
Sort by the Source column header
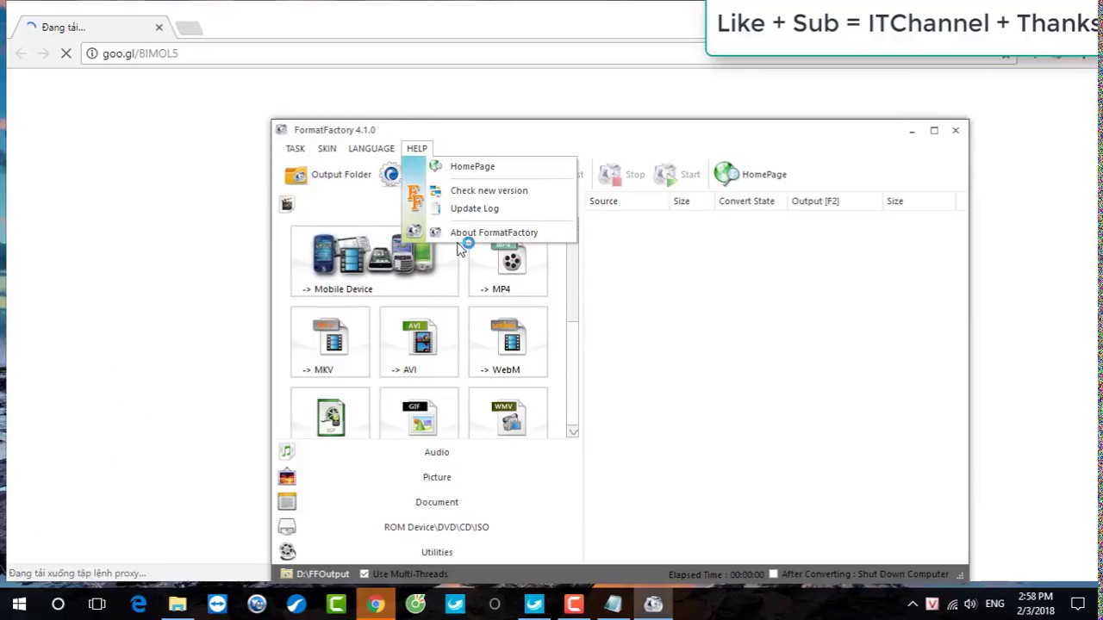[626, 201]
